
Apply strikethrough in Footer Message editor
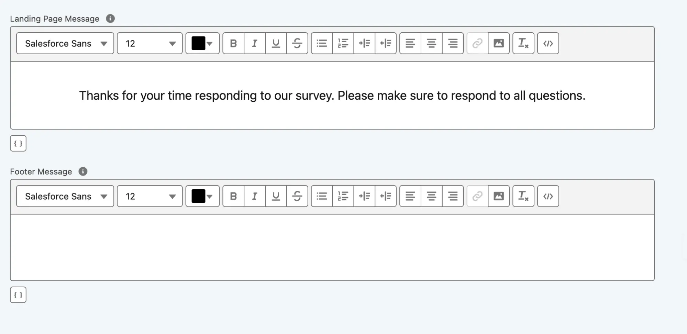[x=297, y=196]
